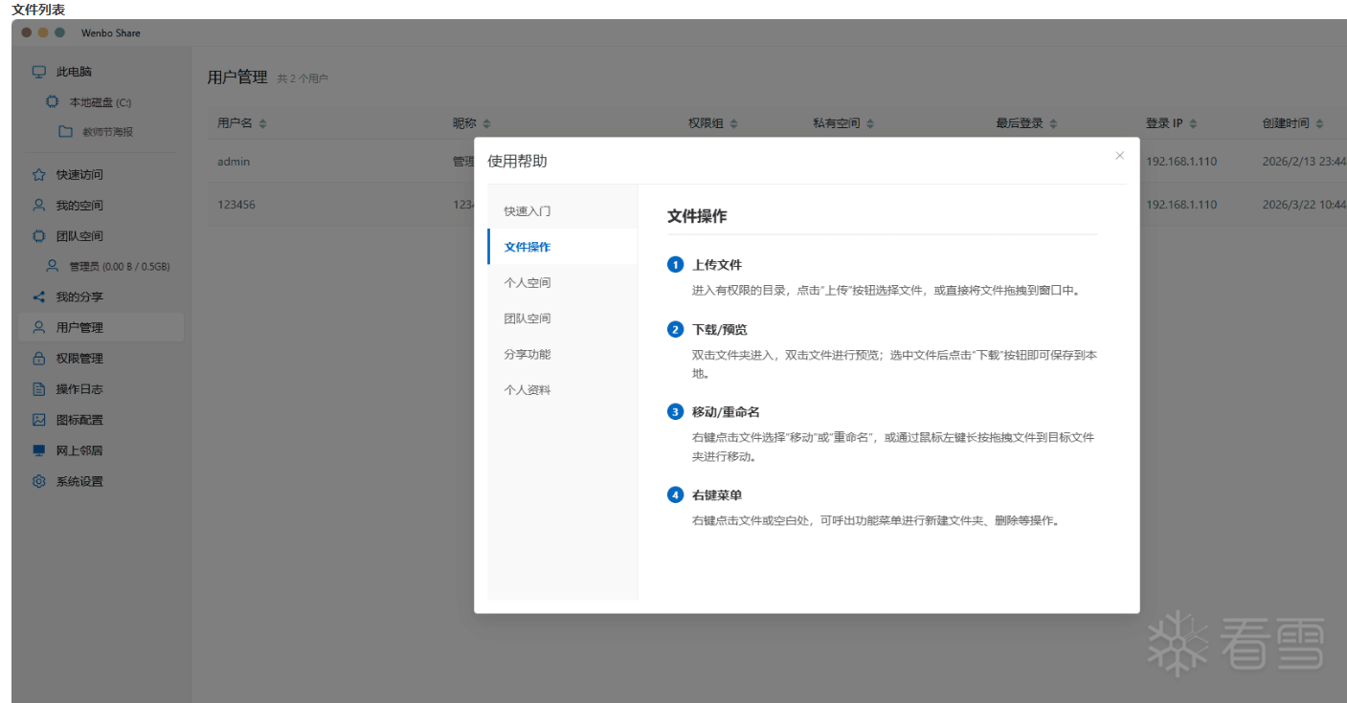
Task: Sort the list by 登录 IP arrows
Action: (x=1194, y=124)
